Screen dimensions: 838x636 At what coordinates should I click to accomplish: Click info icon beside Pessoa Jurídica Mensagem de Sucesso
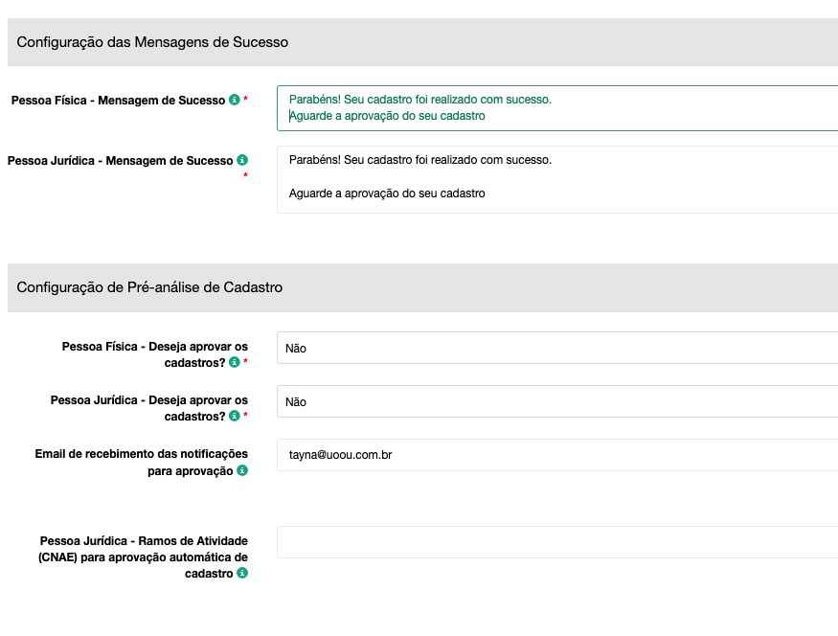click(x=242, y=160)
